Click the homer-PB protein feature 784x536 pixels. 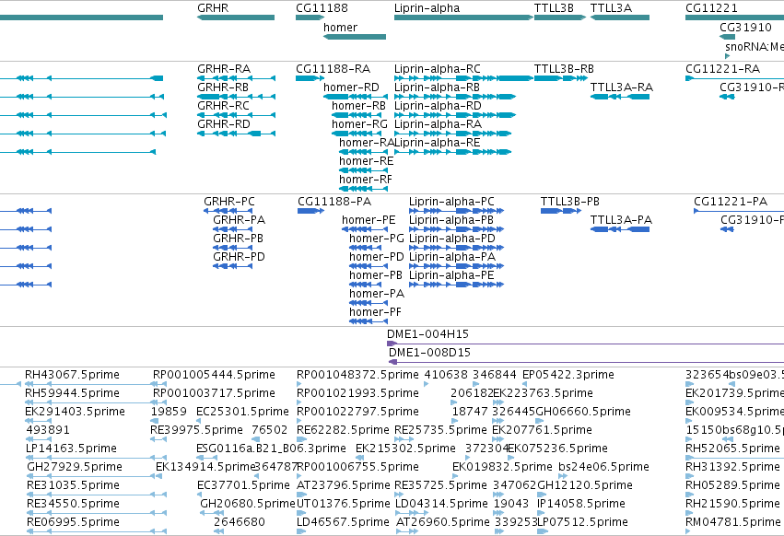[x=366, y=285]
